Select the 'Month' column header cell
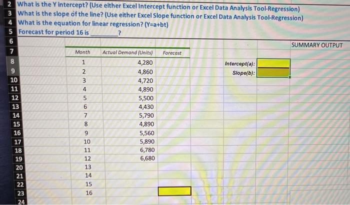 click(82, 52)
